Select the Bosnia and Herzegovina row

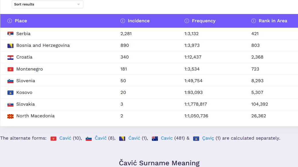click(43, 45)
